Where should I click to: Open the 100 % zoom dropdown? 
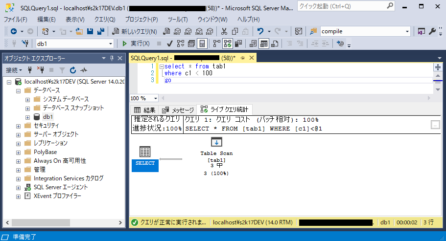tap(155, 98)
